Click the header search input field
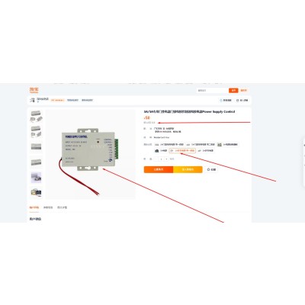This screenshot has width=305, height=305. [x=213, y=90]
